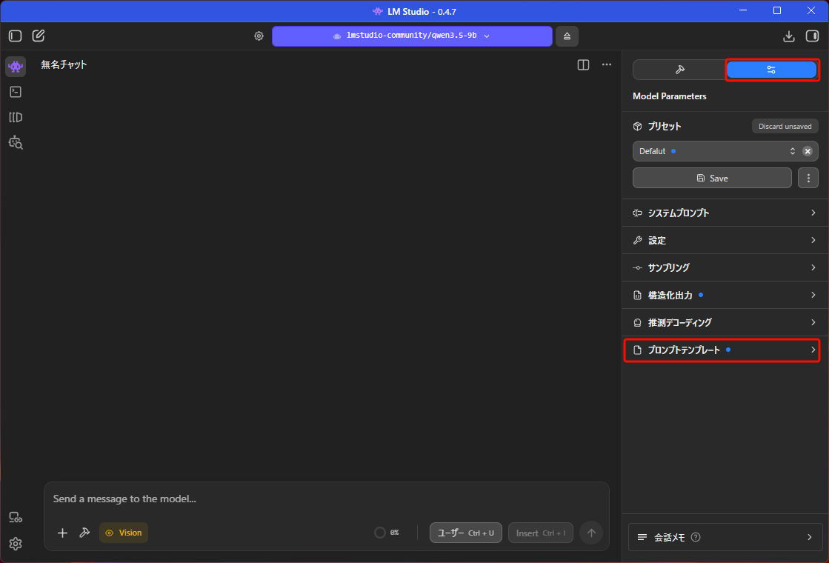Minimize the LM Studio window
The height and width of the screenshot is (563, 829).
(743, 10)
